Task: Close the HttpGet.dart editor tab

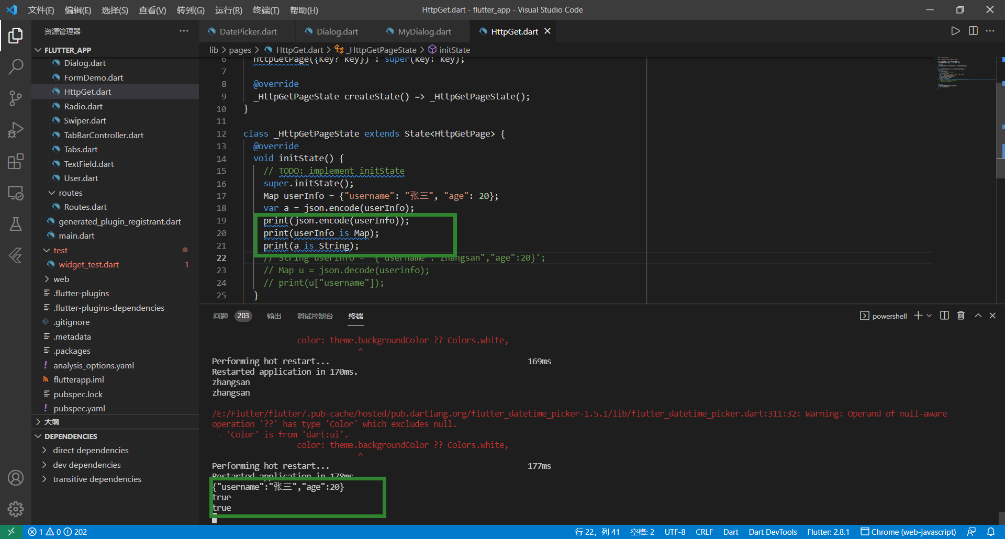Action: pos(548,31)
